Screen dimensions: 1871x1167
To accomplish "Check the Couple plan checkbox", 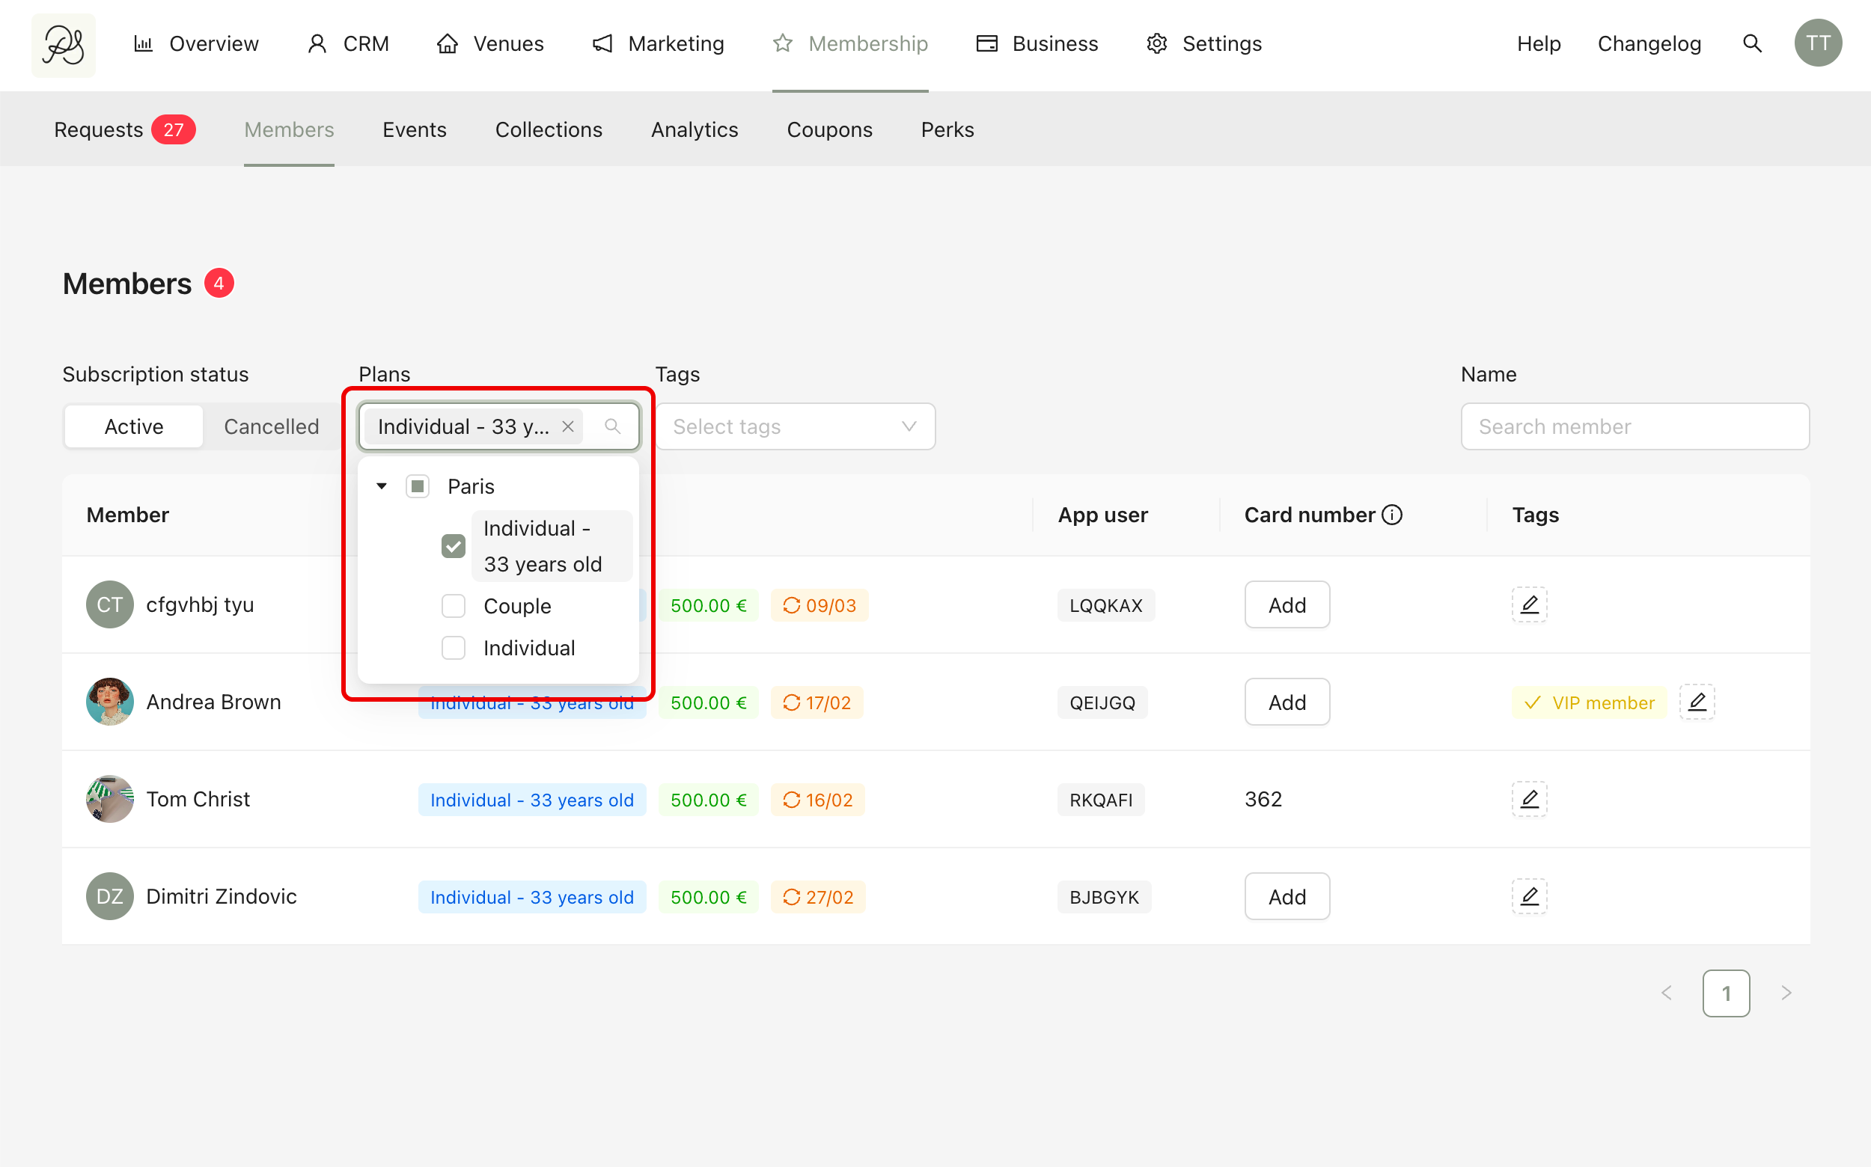I will pos(454,606).
